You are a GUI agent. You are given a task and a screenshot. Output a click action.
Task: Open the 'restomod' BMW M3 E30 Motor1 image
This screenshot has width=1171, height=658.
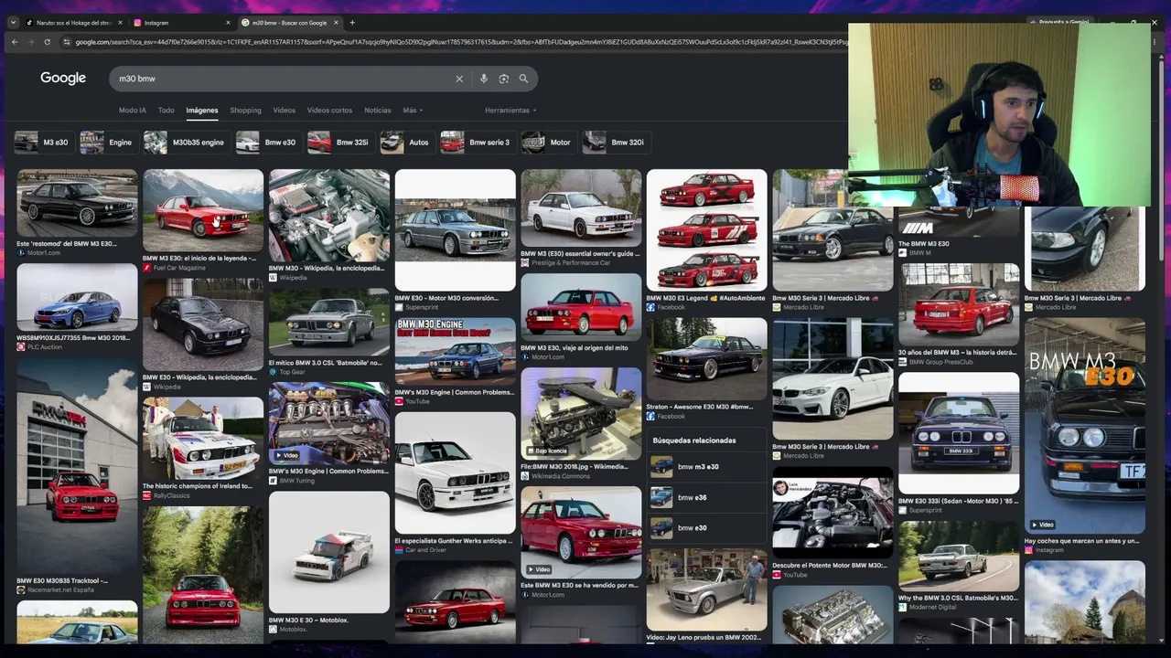pyautogui.click(x=77, y=203)
